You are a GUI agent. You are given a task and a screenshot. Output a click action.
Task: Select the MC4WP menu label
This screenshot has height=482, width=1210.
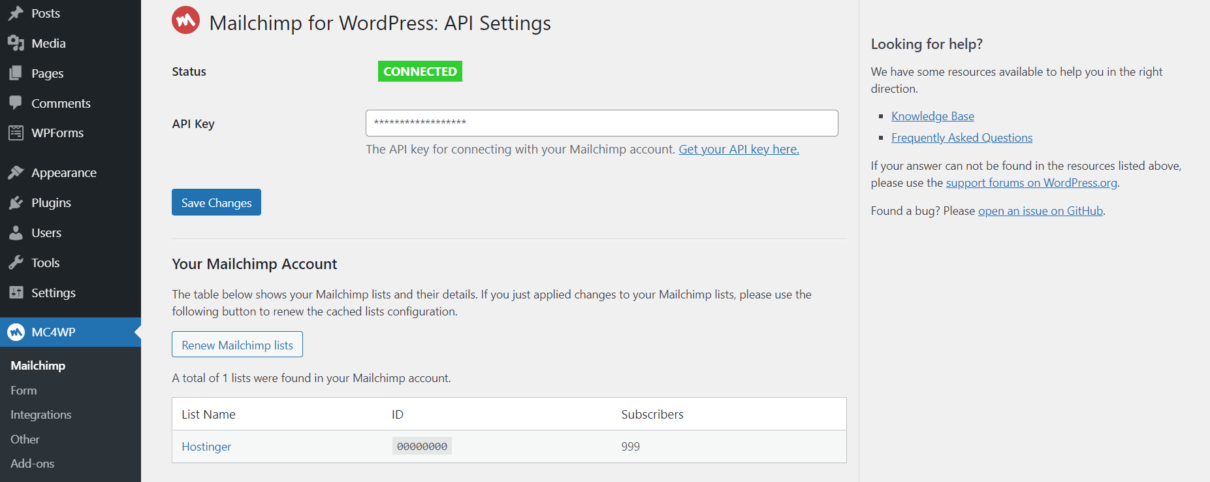coord(54,332)
